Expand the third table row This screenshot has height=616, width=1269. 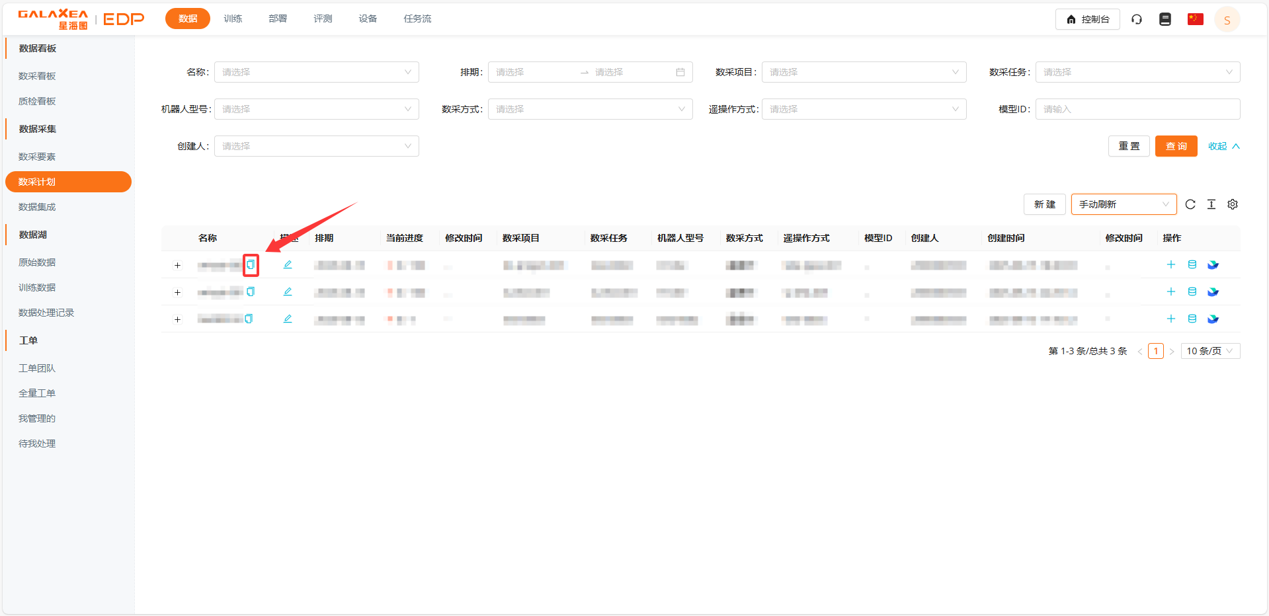tap(177, 319)
